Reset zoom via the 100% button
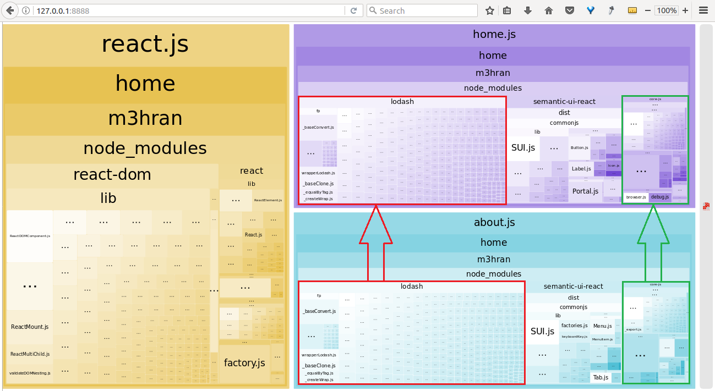The width and height of the screenshot is (715, 391). [667, 10]
